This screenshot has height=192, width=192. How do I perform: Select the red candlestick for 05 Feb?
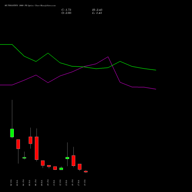point(30,140)
